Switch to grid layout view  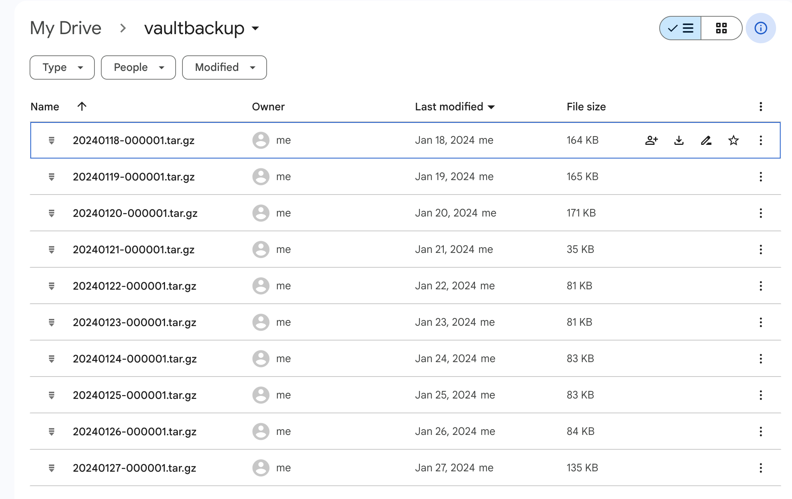pos(721,28)
